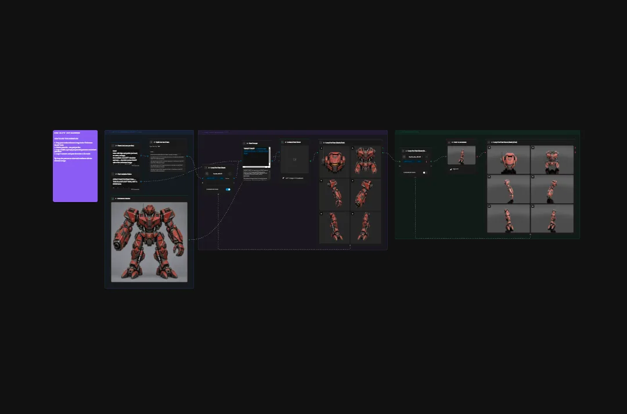
Task: Click the header icon of the image-to-3D node with small preview
Action: 449,142
